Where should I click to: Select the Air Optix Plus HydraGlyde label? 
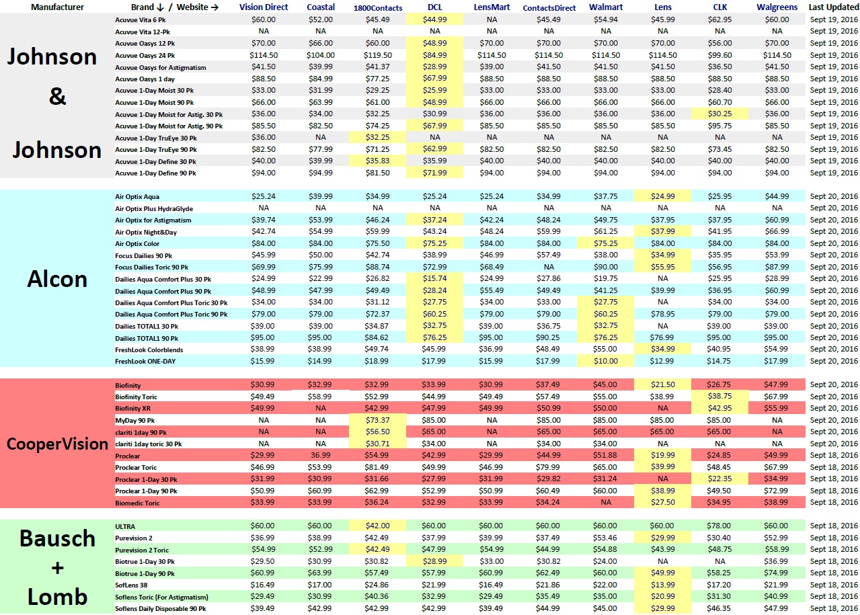(x=153, y=208)
